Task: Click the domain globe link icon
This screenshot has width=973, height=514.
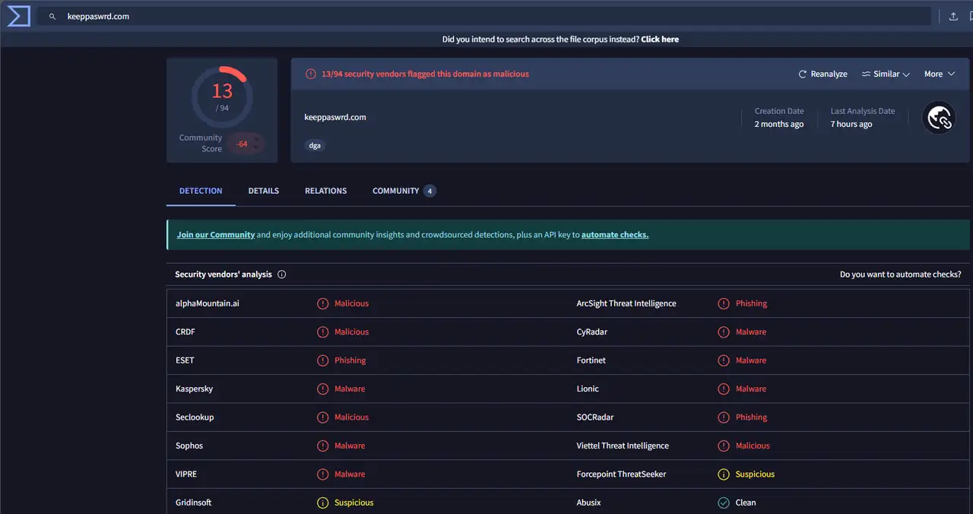Action: pos(939,118)
